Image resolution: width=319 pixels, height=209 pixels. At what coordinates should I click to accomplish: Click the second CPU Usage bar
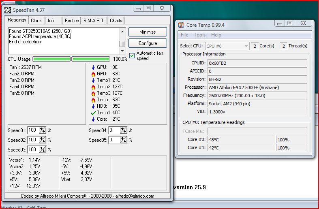tap(91, 59)
